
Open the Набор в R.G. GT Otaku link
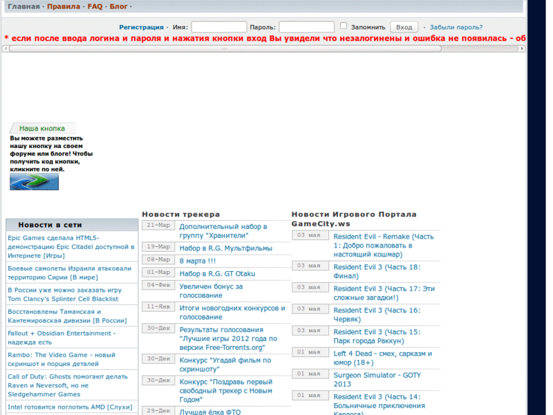[x=217, y=273]
